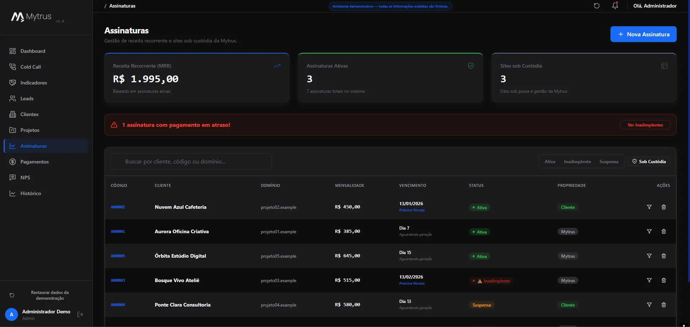
Task: Click domain projeto03.example
Action: tap(279, 281)
